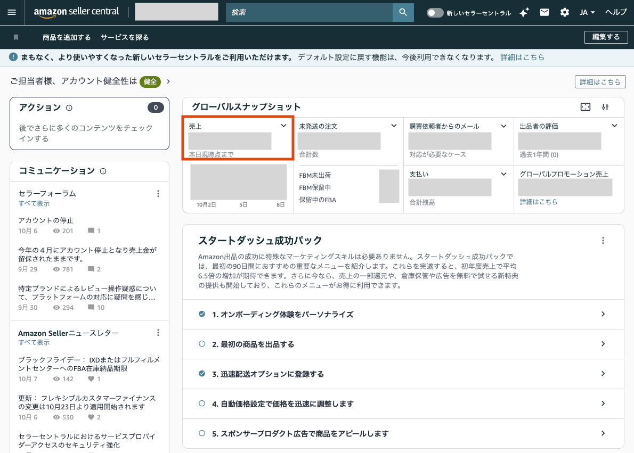This screenshot has width=634, height=453.
Task: Expand the 購買依頼者からのメール card chevron
Action: click(504, 126)
